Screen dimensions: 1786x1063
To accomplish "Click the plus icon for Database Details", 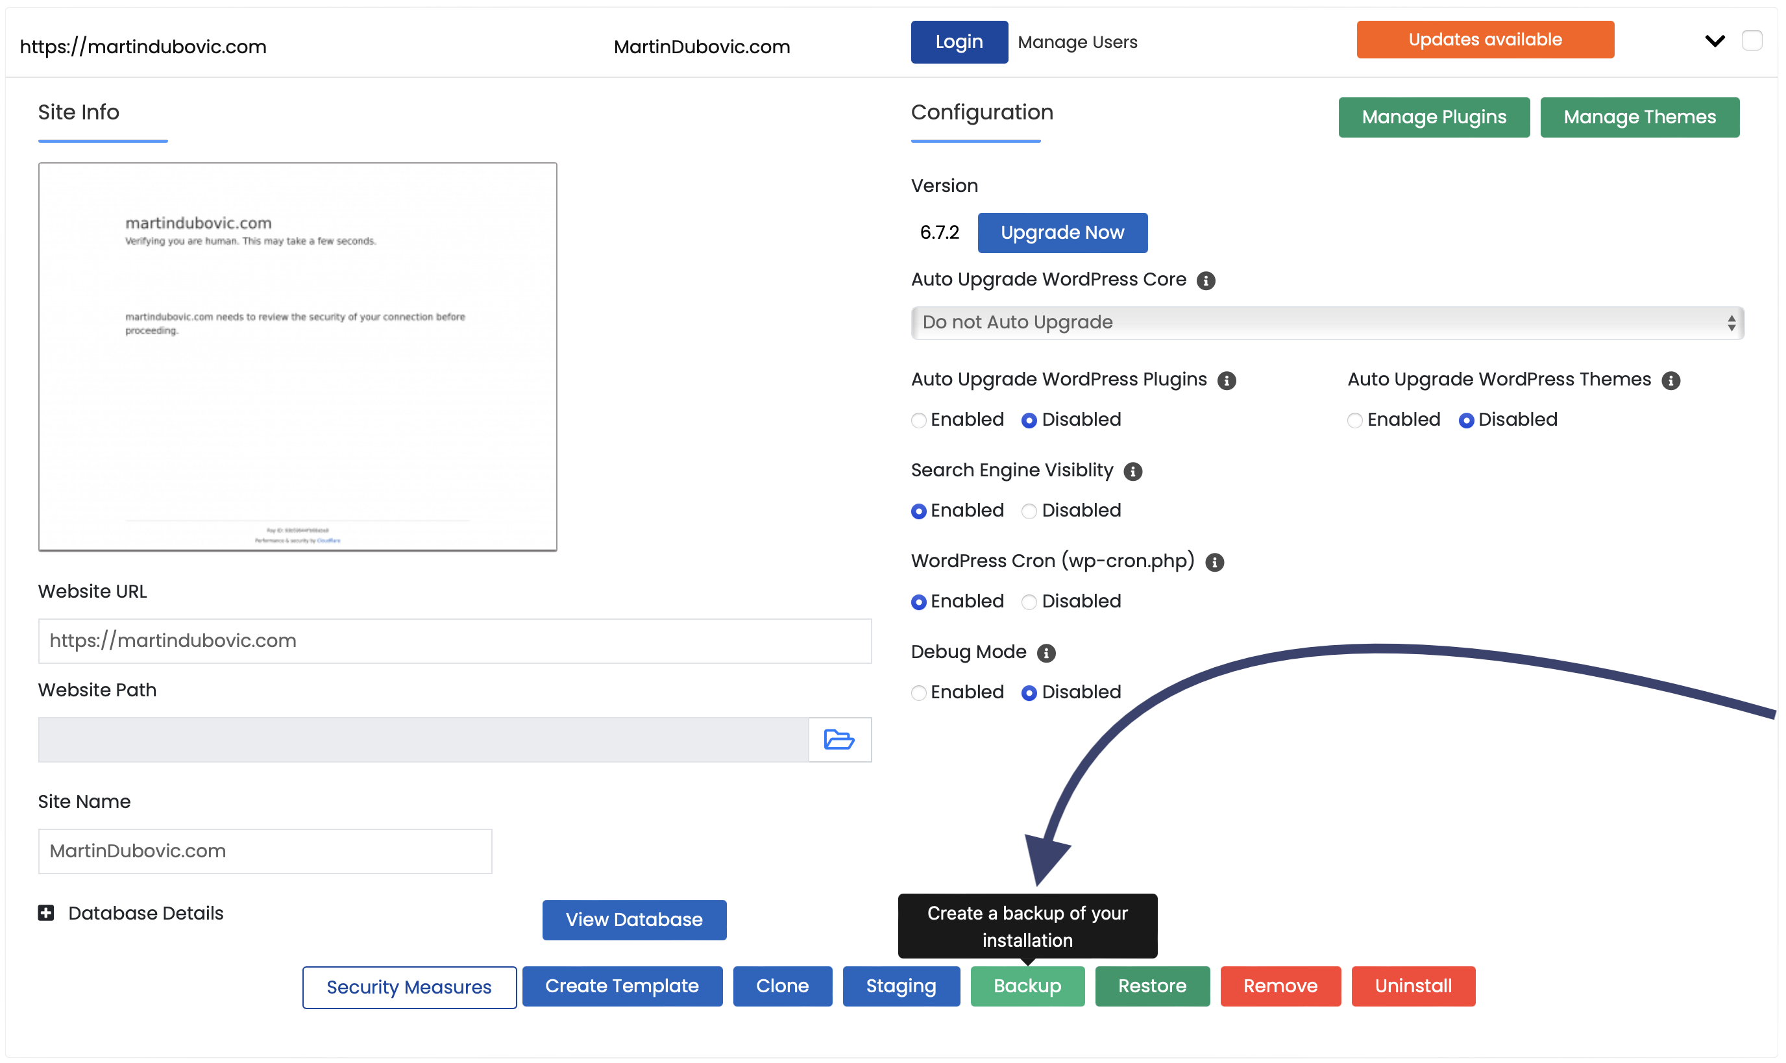I will (46, 913).
